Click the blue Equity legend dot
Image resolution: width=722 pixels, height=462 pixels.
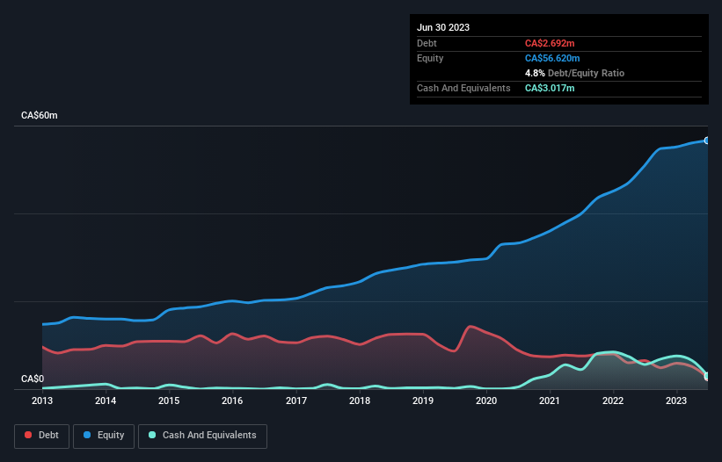point(87,435)
